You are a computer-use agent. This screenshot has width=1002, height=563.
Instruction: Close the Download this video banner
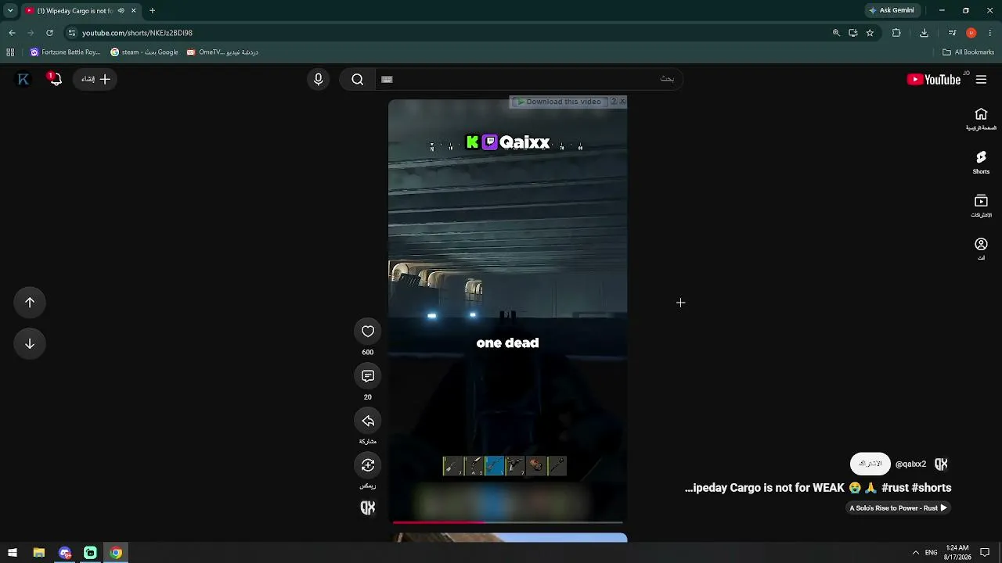pos(622,102)
